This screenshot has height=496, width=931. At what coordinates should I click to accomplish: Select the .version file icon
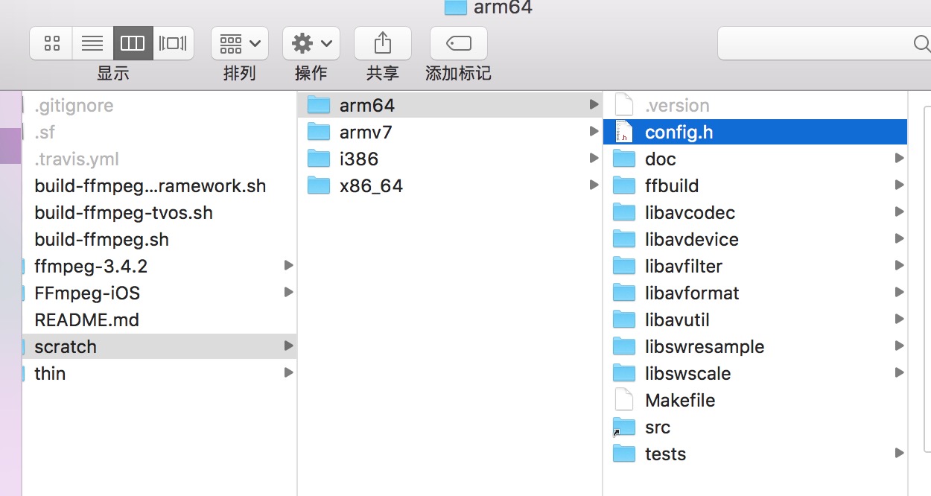[623, 105]
